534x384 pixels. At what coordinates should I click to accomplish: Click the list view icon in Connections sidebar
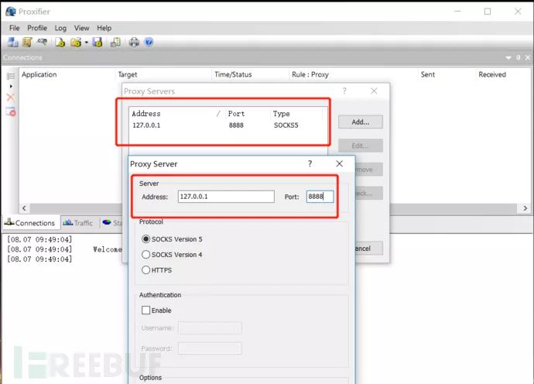(x=11, y=76)
